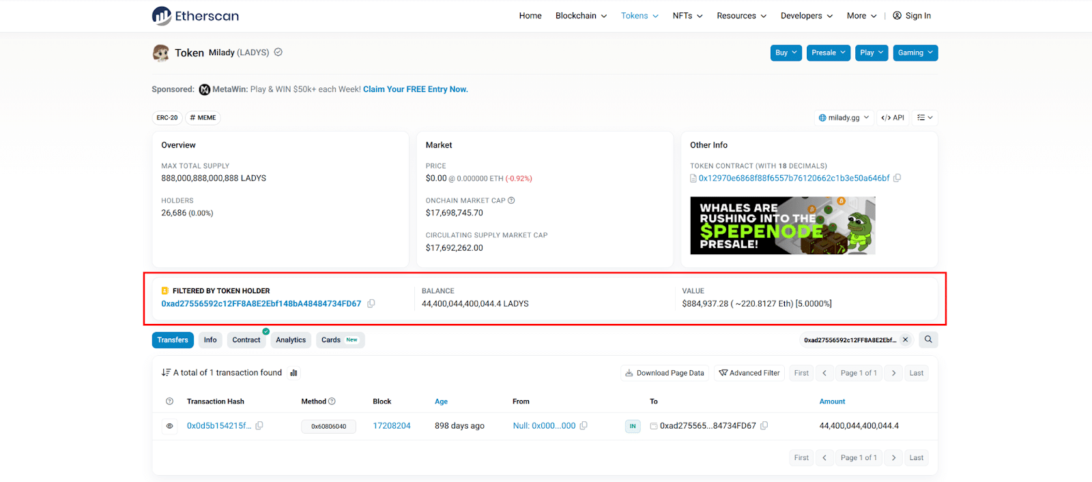Image resolution: width=1092 pixels, height=482 pixels.
Task: Expand the Blockchain menu
Action: pos(581,16)
